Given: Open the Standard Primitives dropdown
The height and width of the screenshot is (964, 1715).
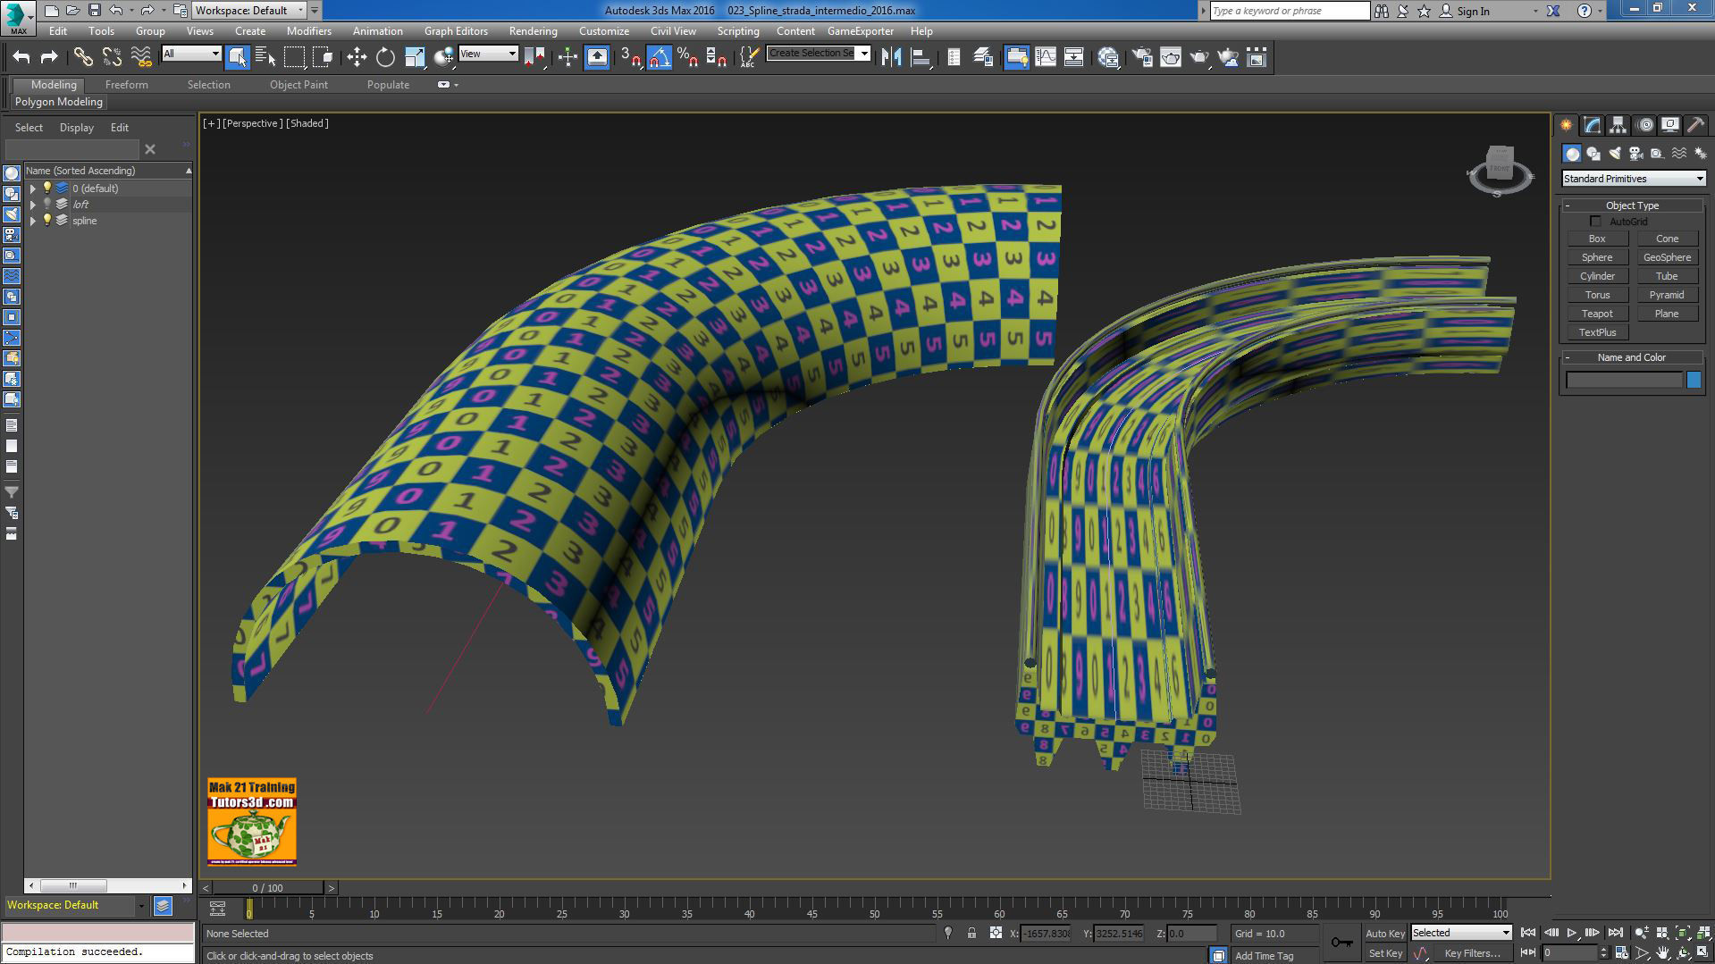Looking at the screenshot, I should pos(1634,179).
